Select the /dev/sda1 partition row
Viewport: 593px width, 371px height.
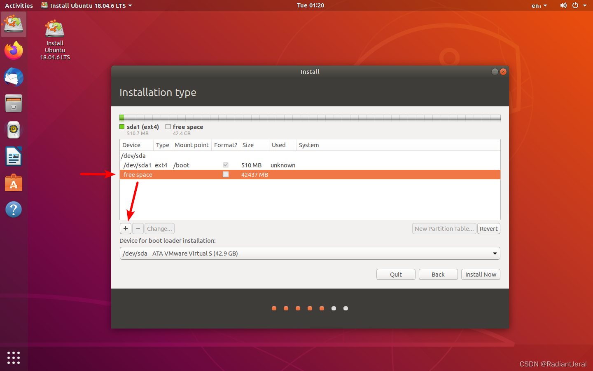point(310,165)
